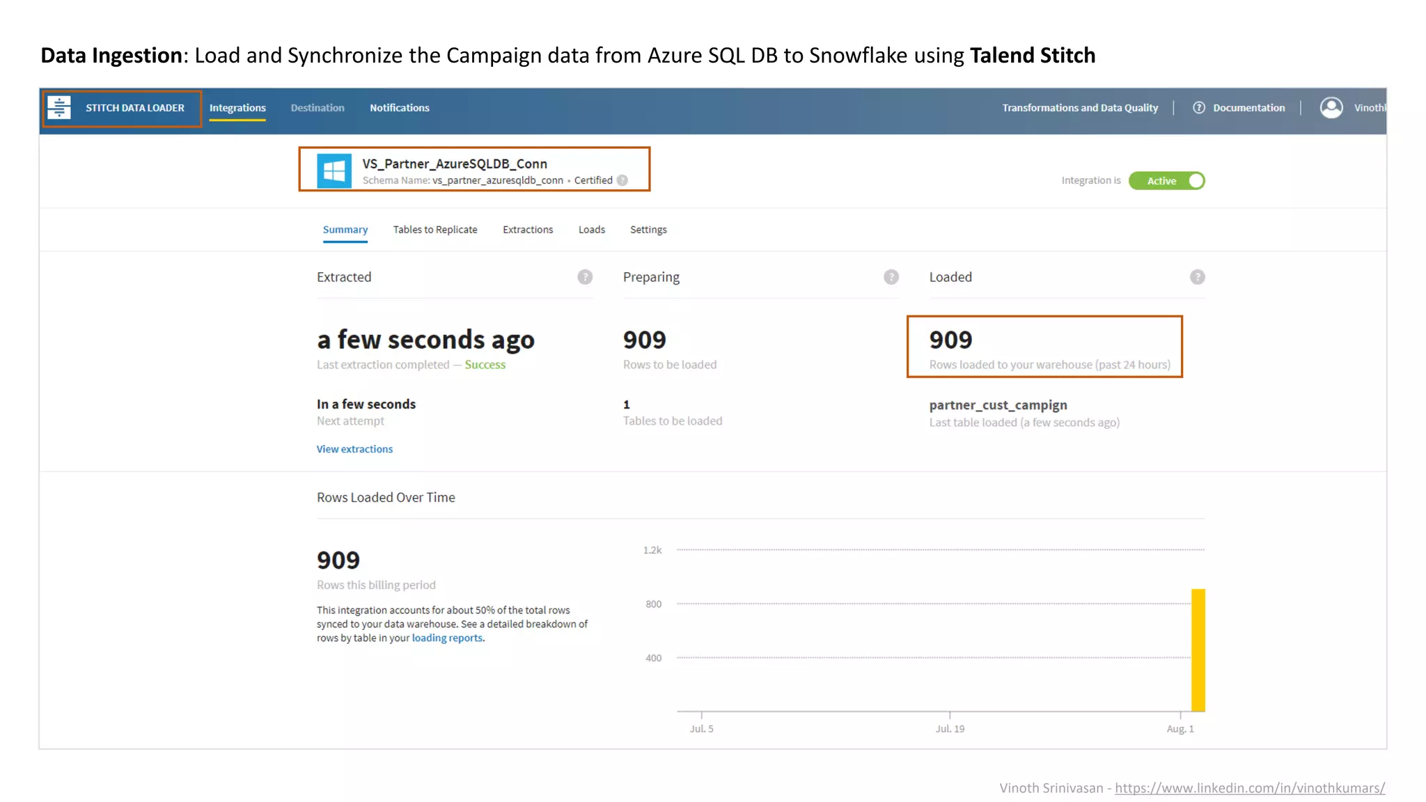Image resolution: width=1426 pixels, height=802 pixels.
Task: Click the Azure SQL DB Windows logo icon
Action: (x=334, y=171)
